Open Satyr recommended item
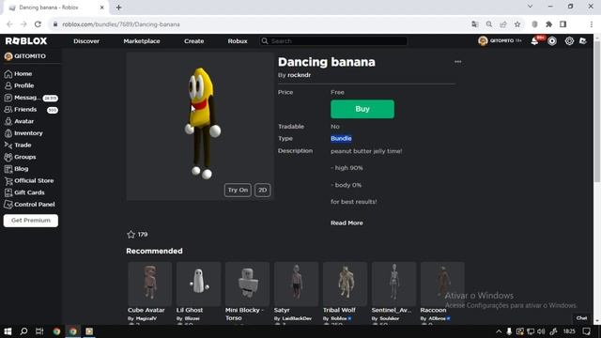601x338 pixels. [x=296, y=284]
